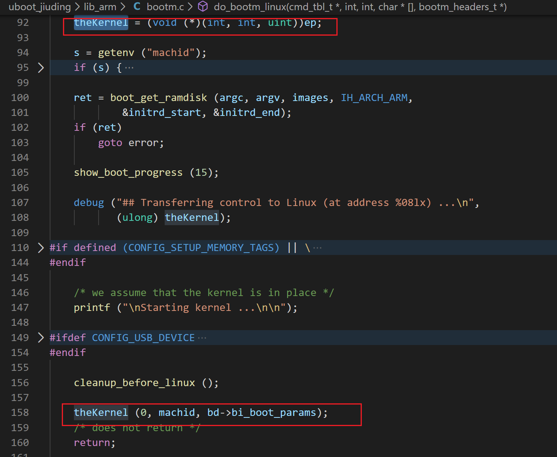Expand folded #ifdef CONFIG_USB_DEVICE region
This screenshot has width=557, height=457.
(x=41, y=338)
